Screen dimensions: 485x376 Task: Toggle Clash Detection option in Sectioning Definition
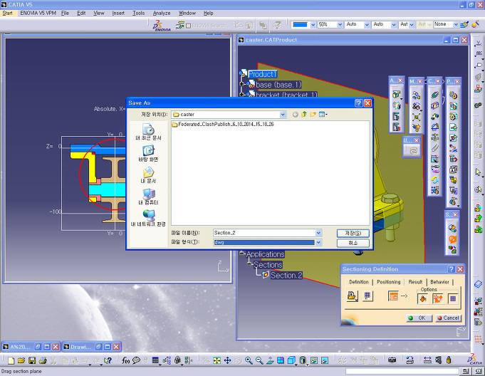pyautogui.click(x=438, y=298)
